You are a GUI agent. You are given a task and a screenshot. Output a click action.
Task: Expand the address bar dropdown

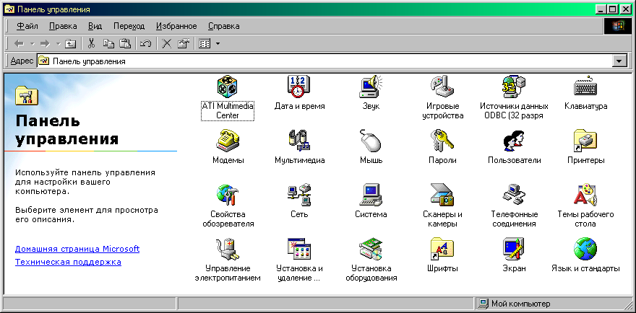[x=619, y=61]
